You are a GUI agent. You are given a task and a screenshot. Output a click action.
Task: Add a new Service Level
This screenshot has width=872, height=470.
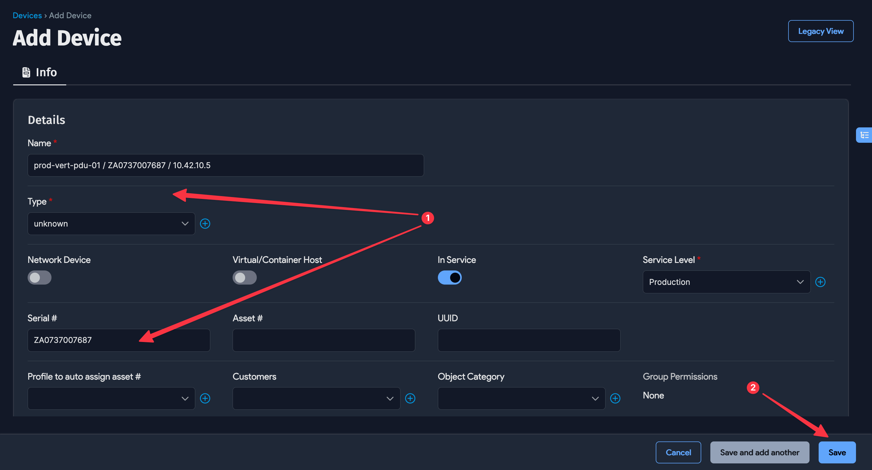(x=821, y=282)
